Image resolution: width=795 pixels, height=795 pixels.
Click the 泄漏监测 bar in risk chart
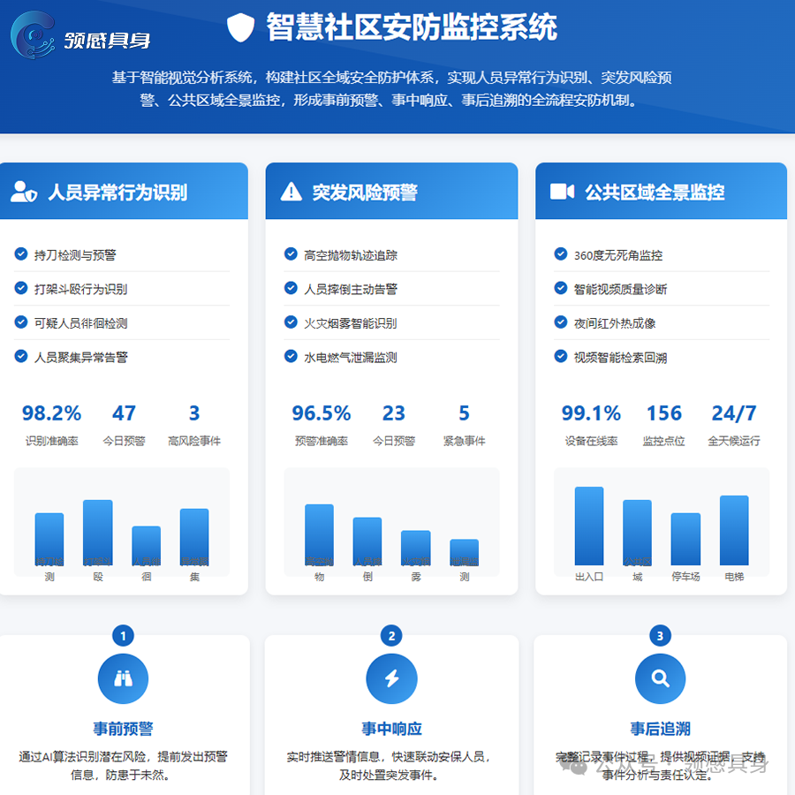click(x=465, y=552)
